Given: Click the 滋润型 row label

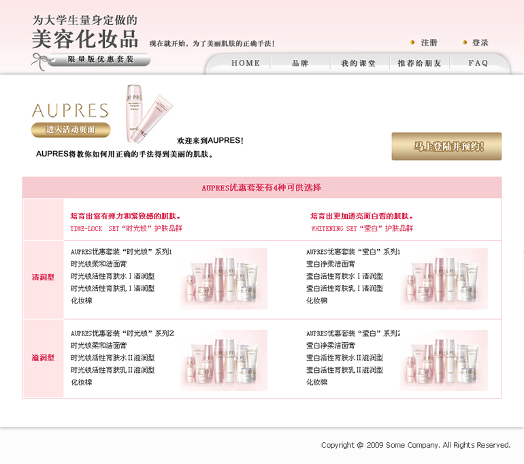Looking at the screenshot, I should 43,358.
